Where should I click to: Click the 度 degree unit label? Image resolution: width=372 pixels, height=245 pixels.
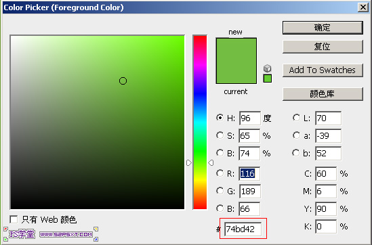point(267,118)
